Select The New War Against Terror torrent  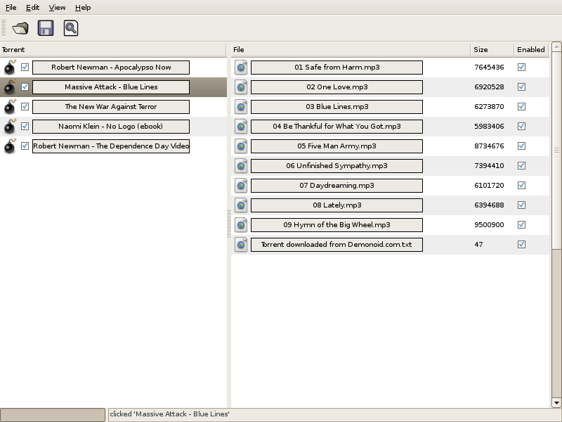(x=111, y=107)
